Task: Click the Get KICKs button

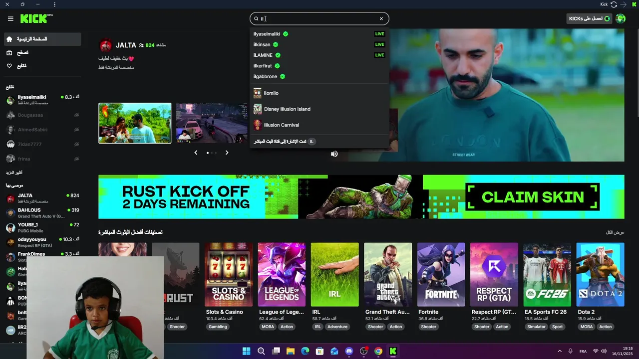Action: click(x=589, y=18)
